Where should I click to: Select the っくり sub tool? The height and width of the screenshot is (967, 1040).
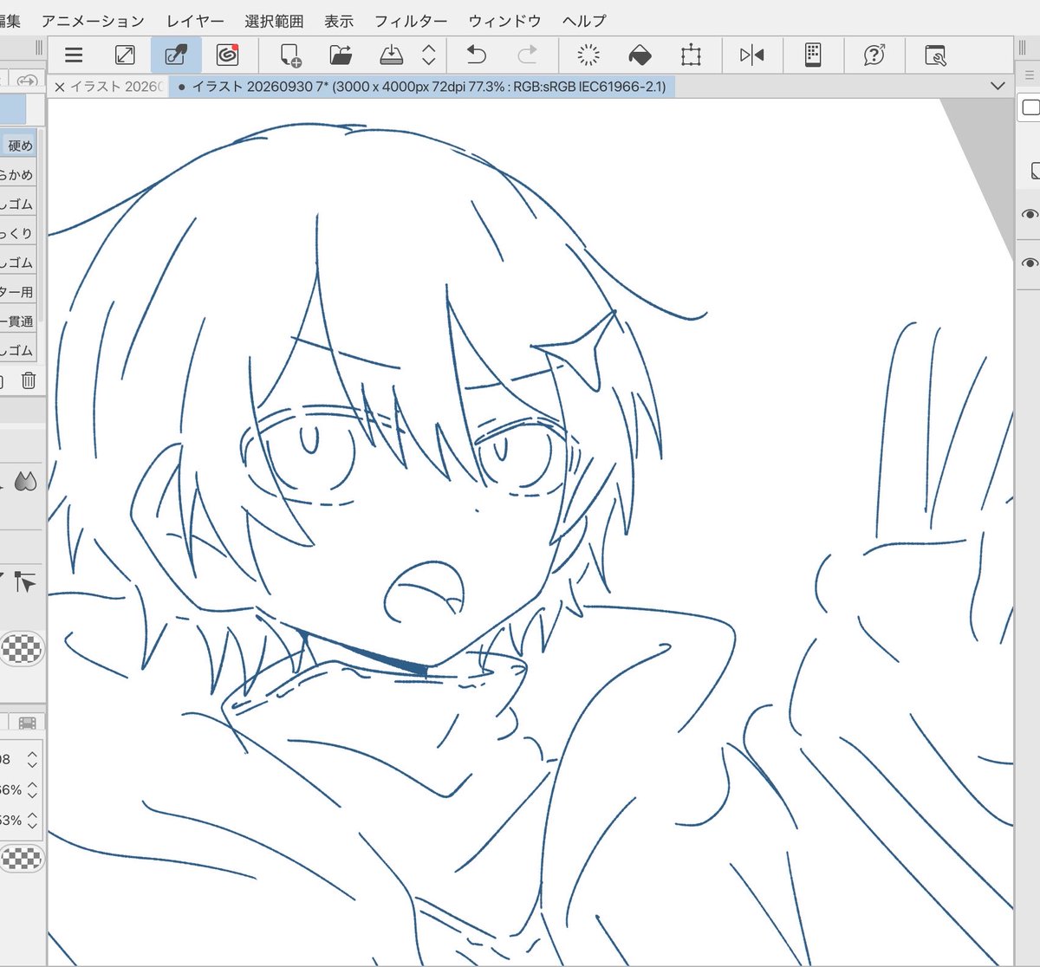coord(17,233)
